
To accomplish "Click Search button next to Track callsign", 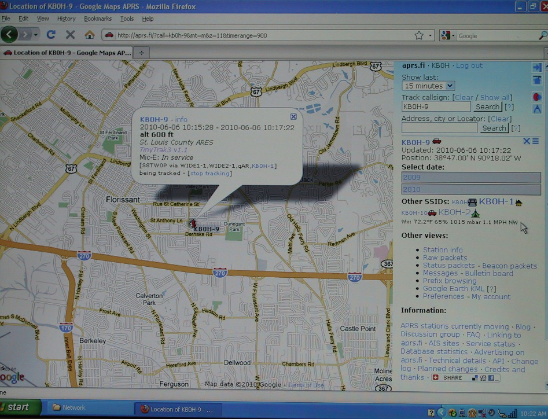I will (x=487, y=107).
